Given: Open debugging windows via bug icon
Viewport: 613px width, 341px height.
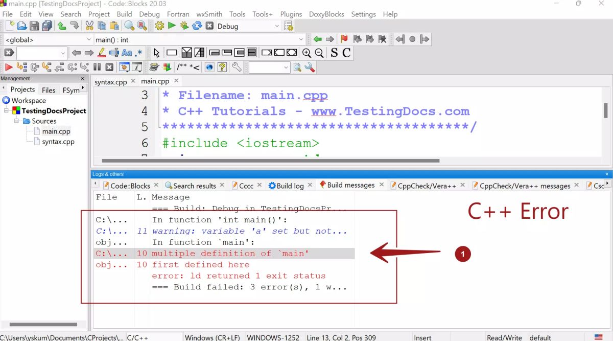Looking at the screenshot, I should pos(124,67).
